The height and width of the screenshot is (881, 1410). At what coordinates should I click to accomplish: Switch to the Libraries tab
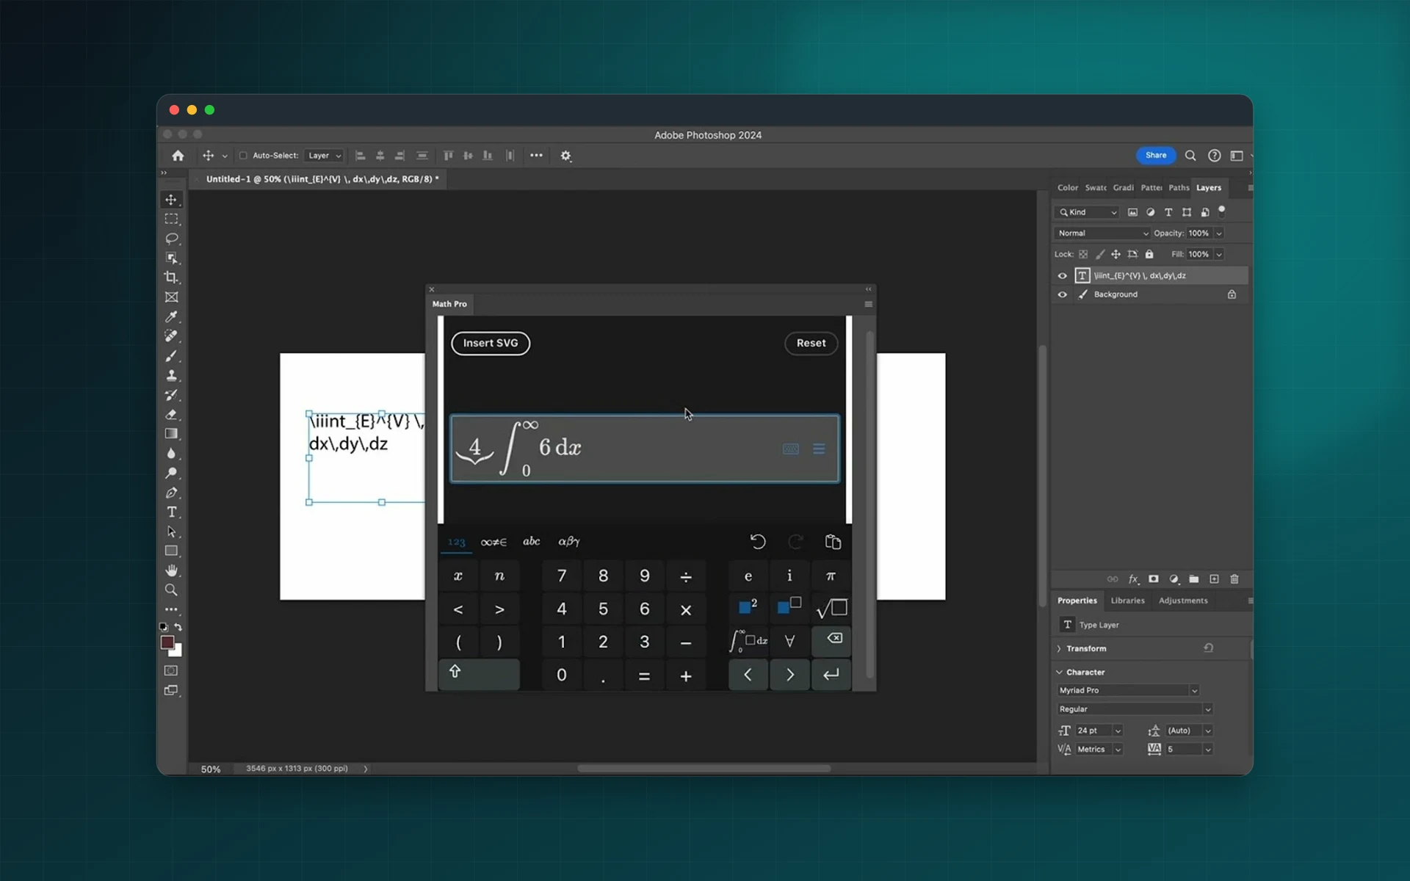1127,601
